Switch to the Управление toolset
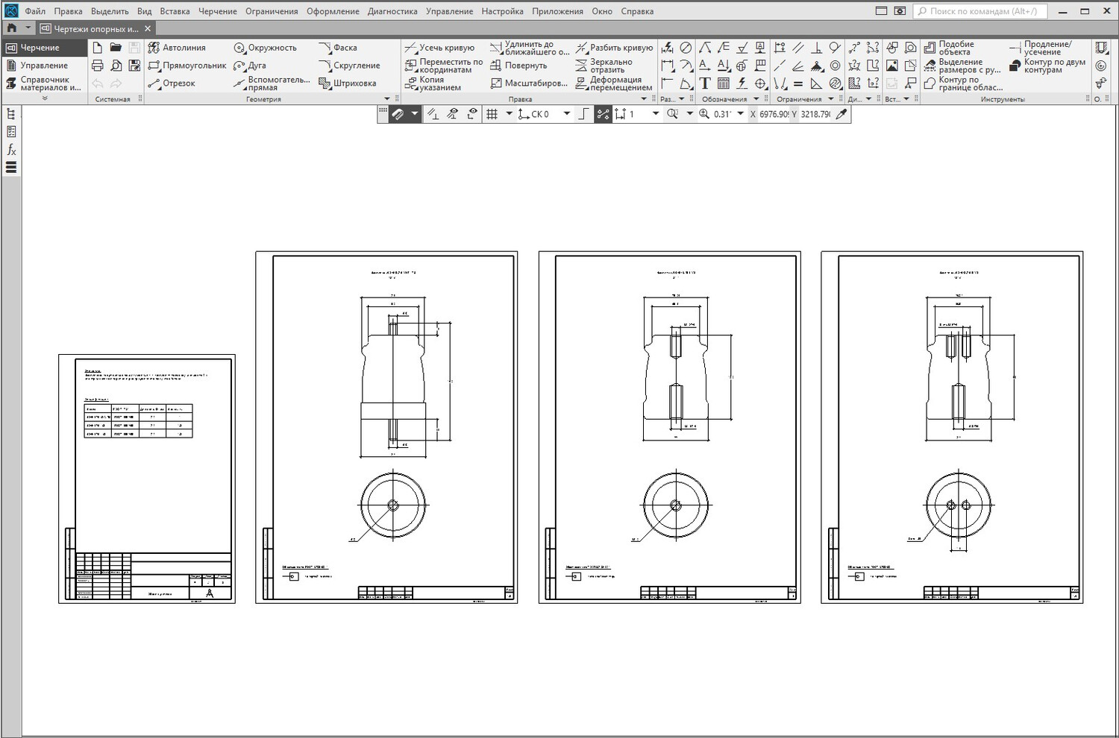The width and height of the screenshot is (1119, 738). click(x=43, y=66)
